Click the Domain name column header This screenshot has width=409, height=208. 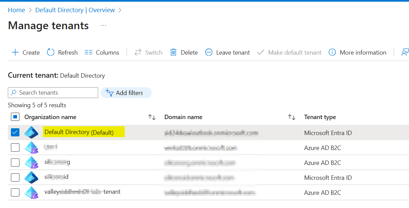pos(183,117)
